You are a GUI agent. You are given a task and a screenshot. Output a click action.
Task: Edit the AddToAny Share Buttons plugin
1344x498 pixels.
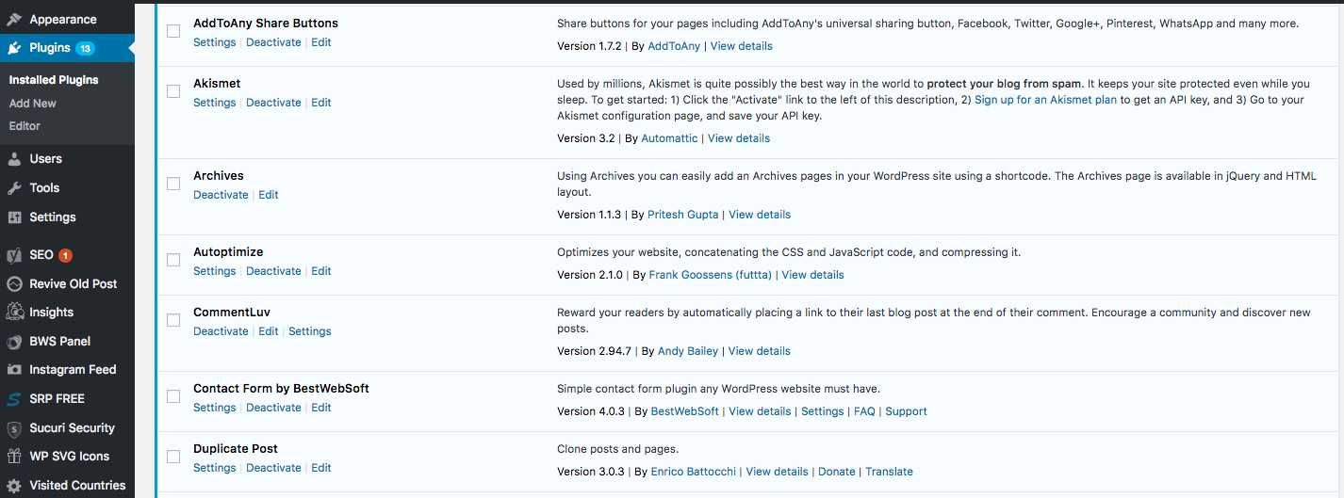(321, 42)
